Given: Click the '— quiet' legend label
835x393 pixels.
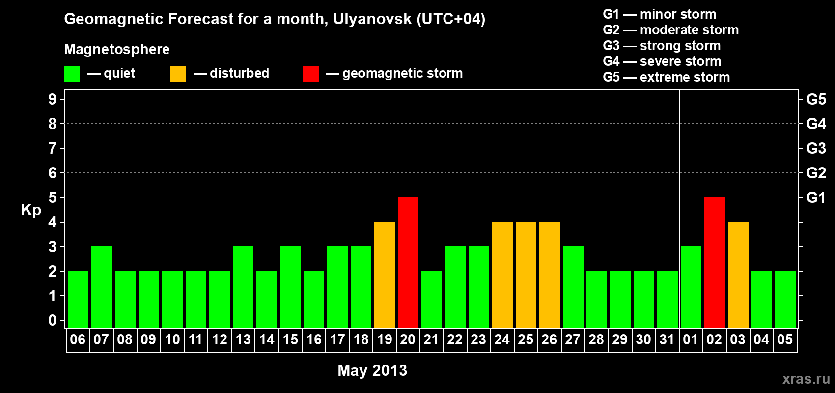Looking at the screenshot, I should click(x=111, y=73).
